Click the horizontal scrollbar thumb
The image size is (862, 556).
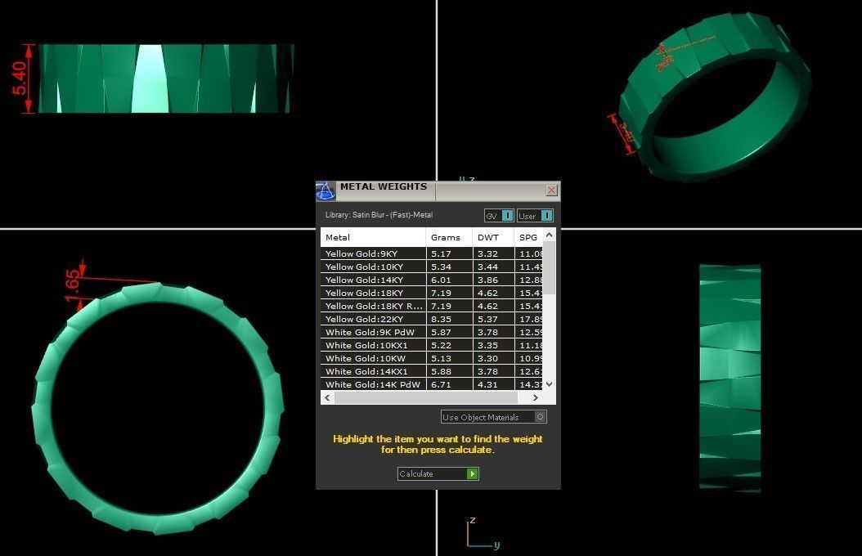pyautogui.click(x=426, y=397)
